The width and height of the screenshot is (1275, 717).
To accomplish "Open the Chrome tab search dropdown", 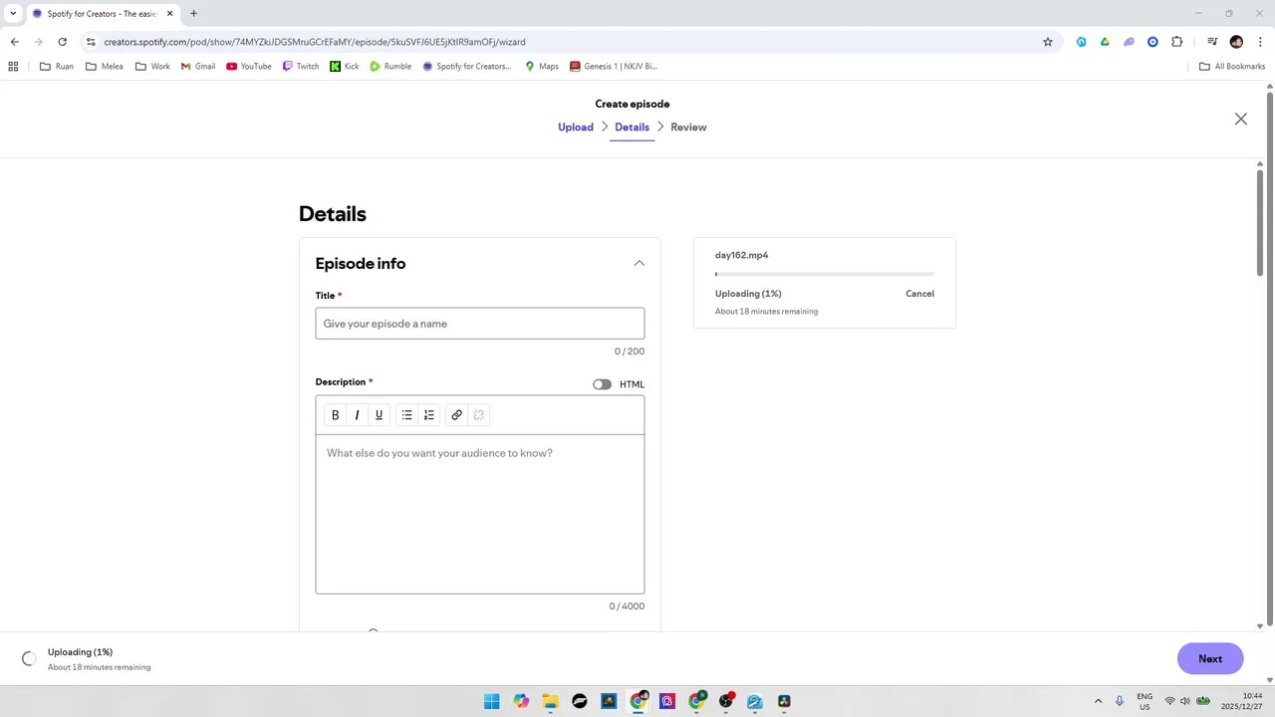I will 13,14.
